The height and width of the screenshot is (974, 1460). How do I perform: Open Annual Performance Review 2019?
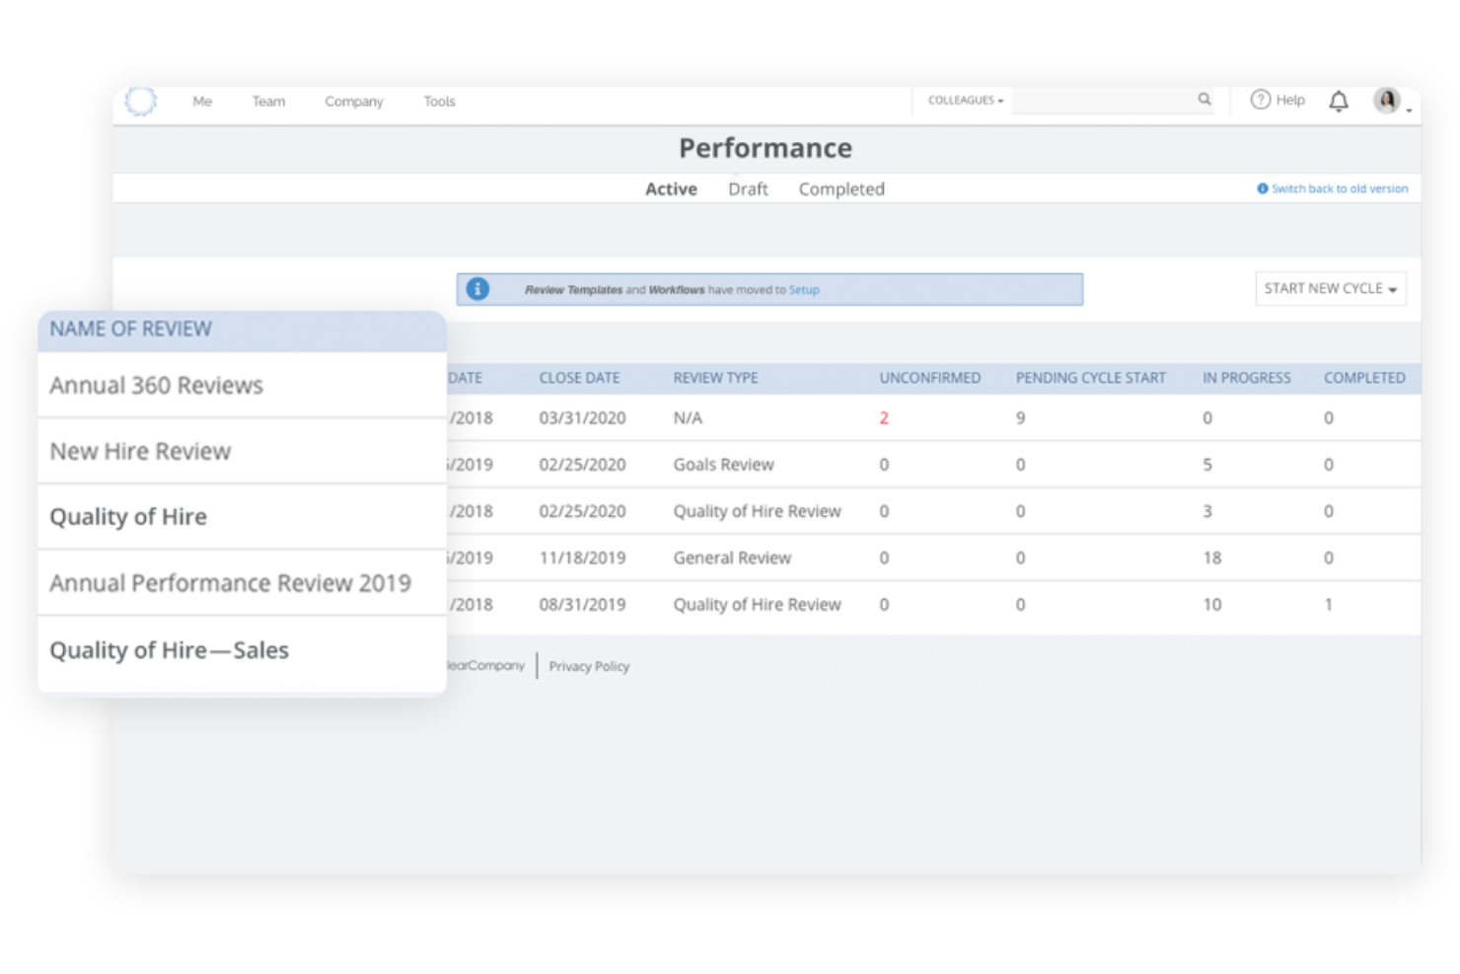pos(230,583)
